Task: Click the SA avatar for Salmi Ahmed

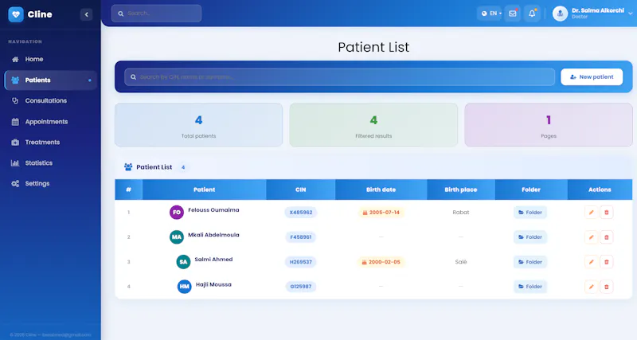Action: 183,262
